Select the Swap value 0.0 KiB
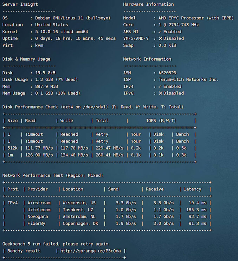 click(x=167, y=45)
